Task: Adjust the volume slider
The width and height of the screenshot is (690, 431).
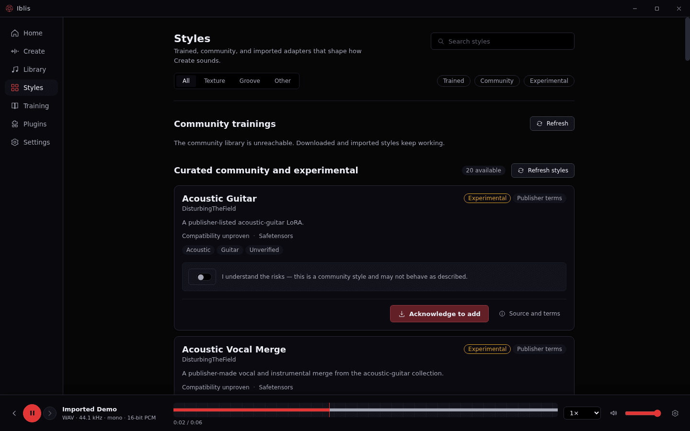Action: 643,413
